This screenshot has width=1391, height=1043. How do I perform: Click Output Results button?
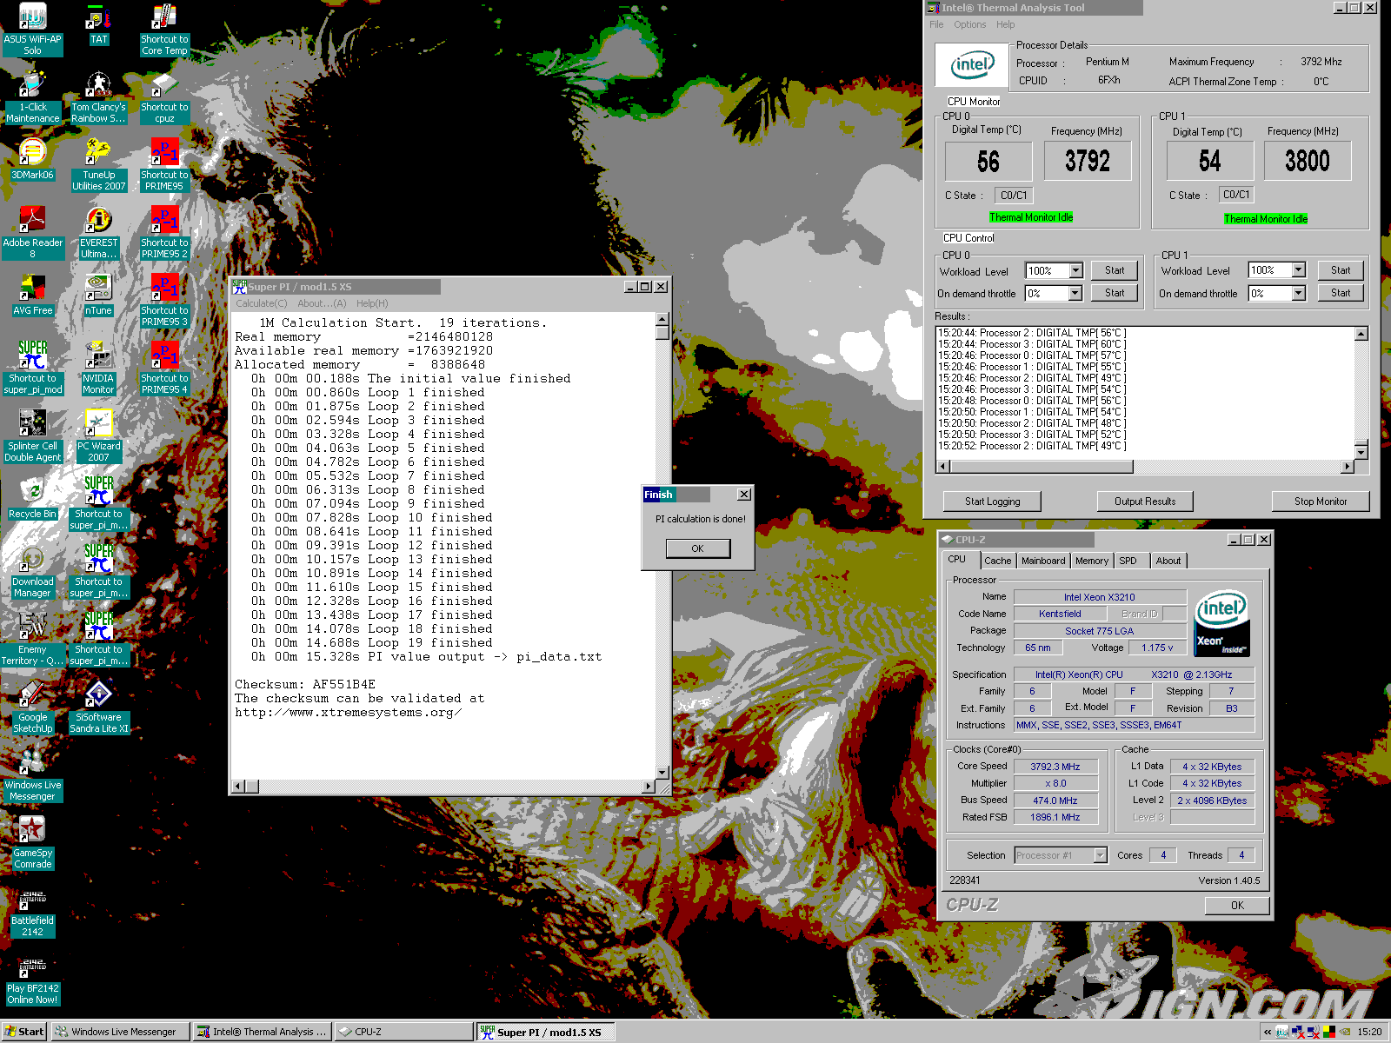[1145, 502]
